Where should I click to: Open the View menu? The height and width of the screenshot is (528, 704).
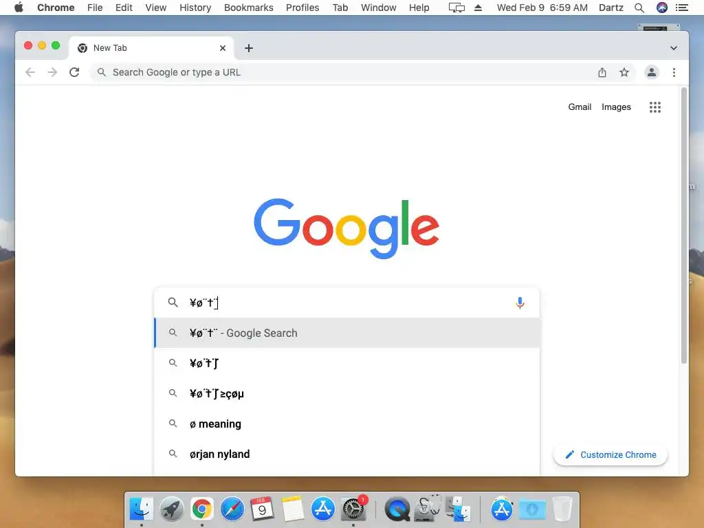(x=156, y=8)
